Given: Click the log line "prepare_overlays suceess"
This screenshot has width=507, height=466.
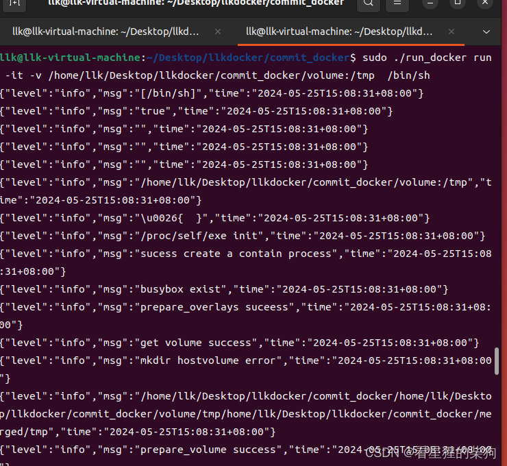Looking at the screenshot, I should pos(246,316).
